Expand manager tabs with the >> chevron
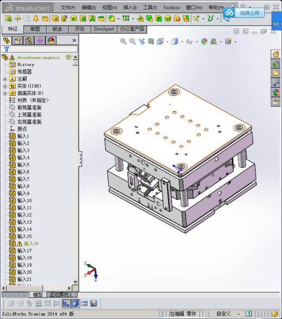Screen dimensions: 282x319 tap(74, 41)
